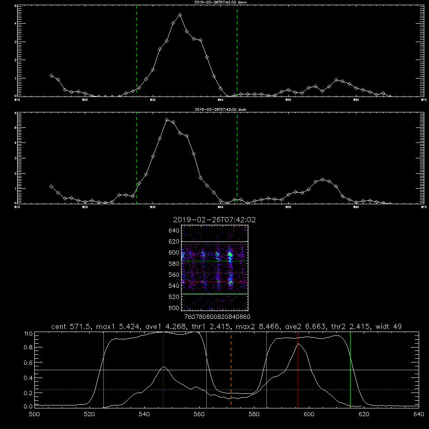Click the y-axis label '0.8' on bottom plot
429x429 pixels.
28,347
